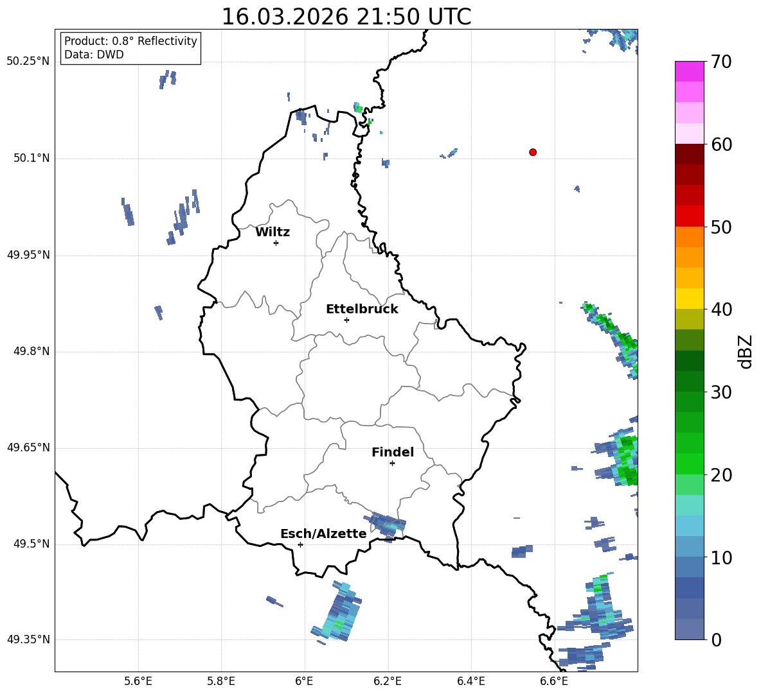Click the 'Product: 0.8° Reflectivity' text

[x=130, y=41]
